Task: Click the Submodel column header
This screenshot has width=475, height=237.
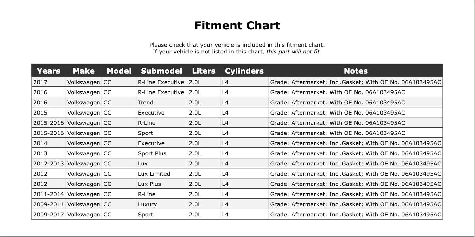Action: pyautogui.click(x=161, y=71)
